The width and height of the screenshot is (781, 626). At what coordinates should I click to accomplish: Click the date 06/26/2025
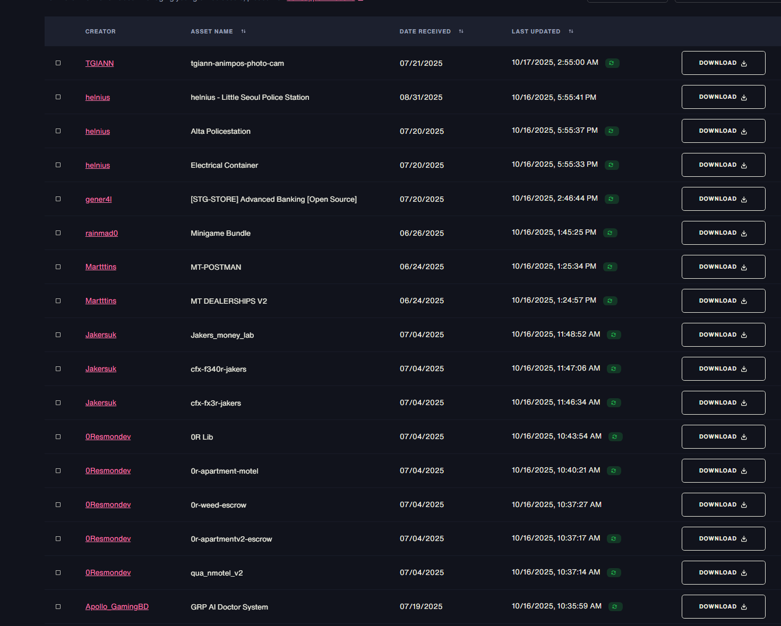(422, 233)
